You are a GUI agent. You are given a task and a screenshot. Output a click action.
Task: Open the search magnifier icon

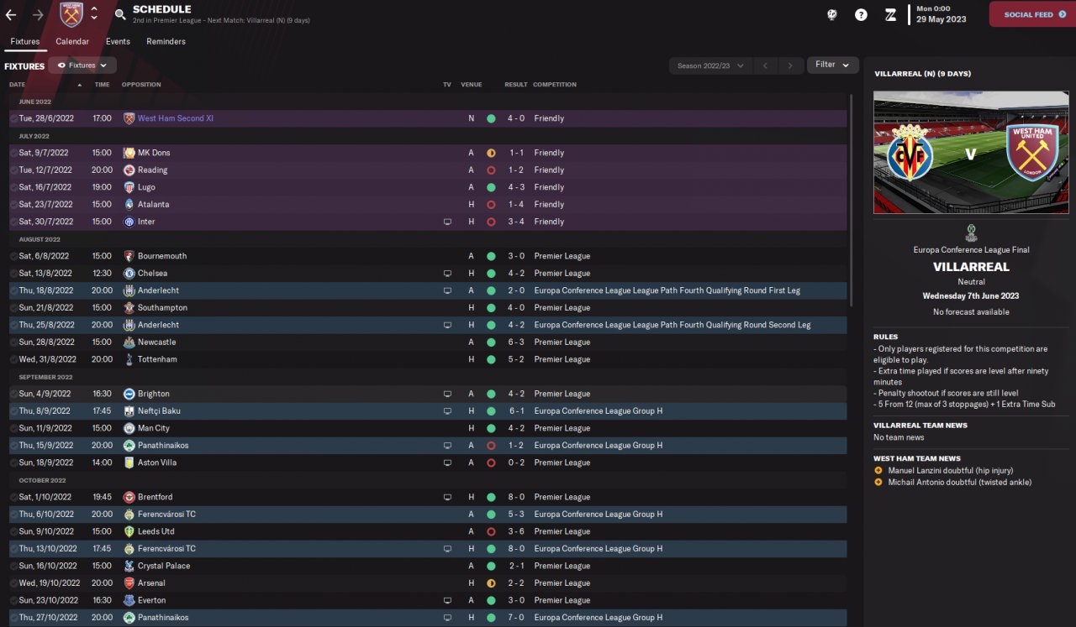coord(120,14)
